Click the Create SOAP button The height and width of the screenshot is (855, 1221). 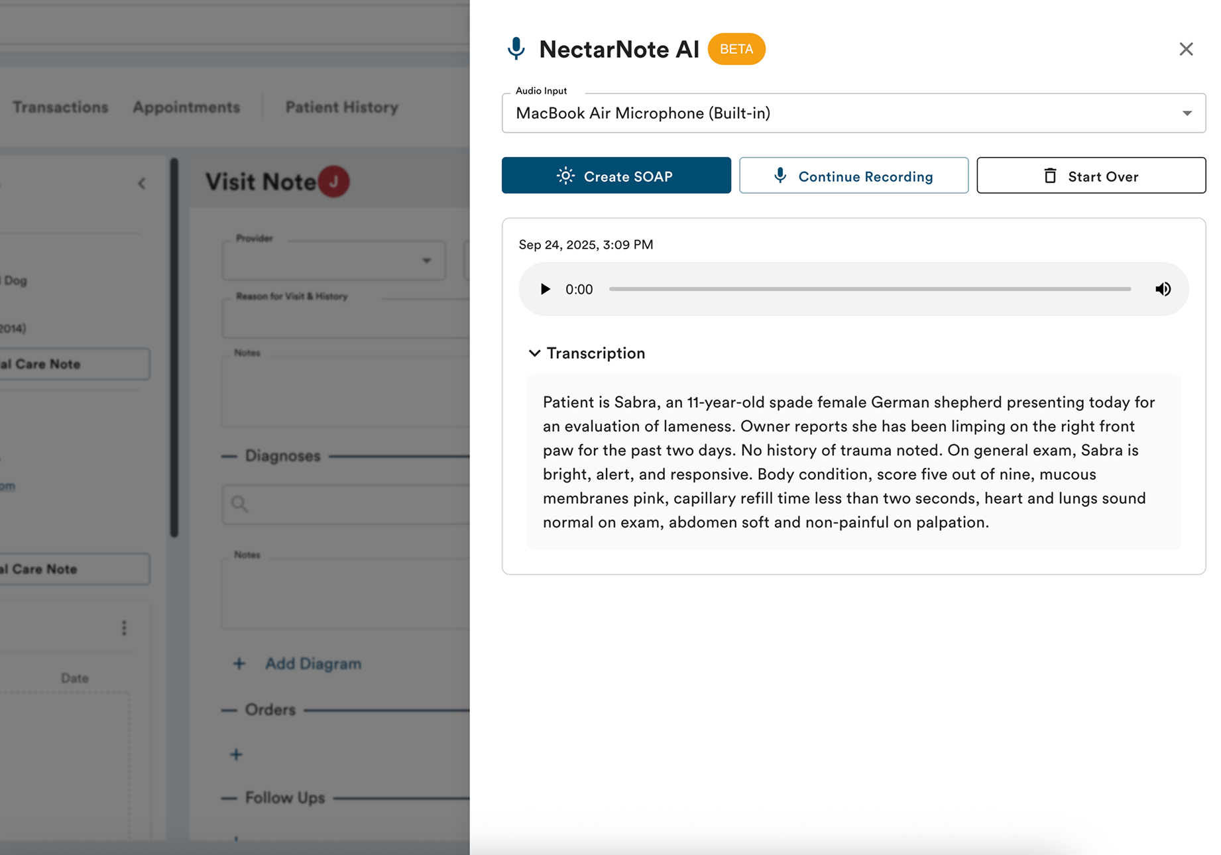click(x=616, y=176)
